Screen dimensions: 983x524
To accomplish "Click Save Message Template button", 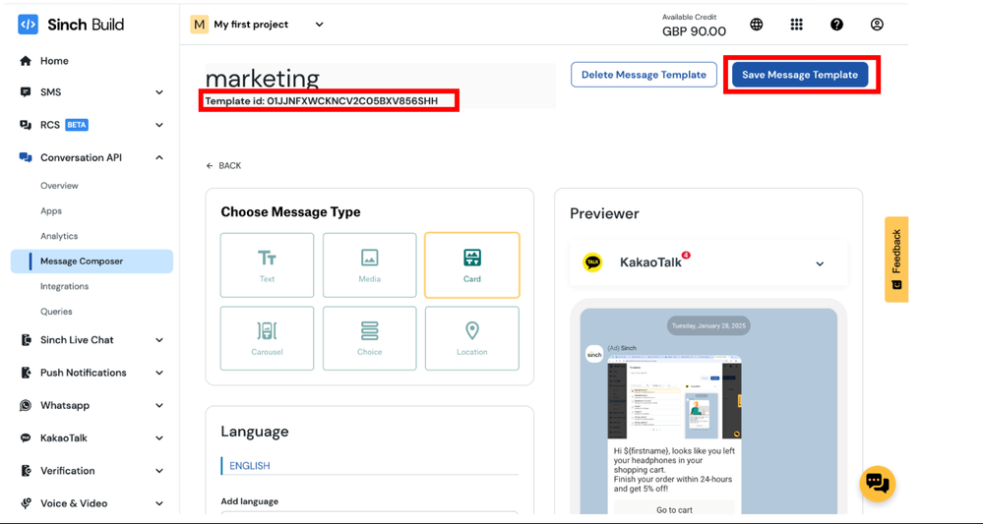I will [799, 75].
